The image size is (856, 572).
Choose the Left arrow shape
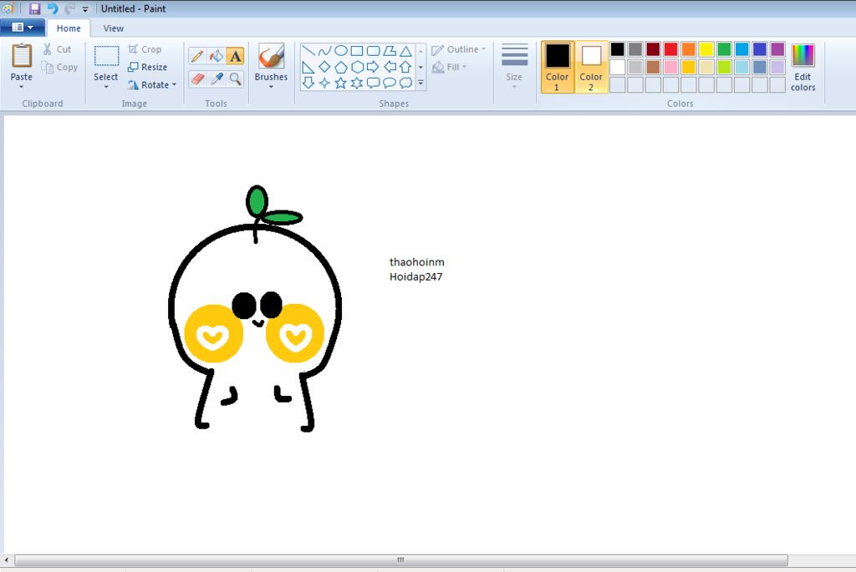390,67
